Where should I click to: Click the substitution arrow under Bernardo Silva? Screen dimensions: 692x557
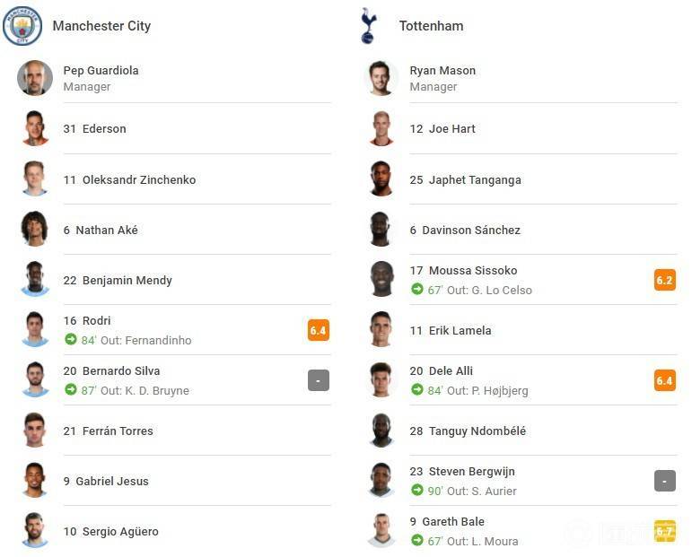tap(71, 390)
